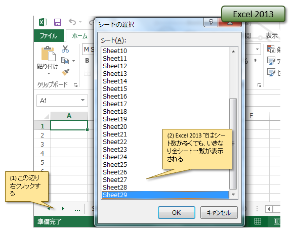Switch to normal view grid icon
This screenshot has width=292, height=231.
[258, 221]
